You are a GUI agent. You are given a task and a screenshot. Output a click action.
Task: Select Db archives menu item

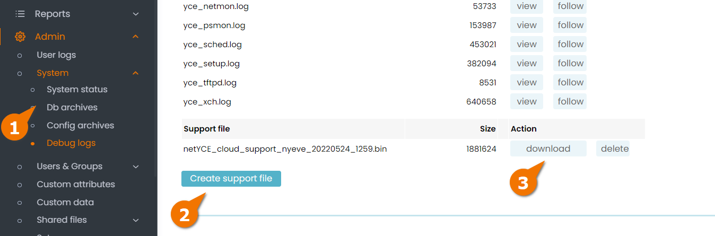[72, 108]
